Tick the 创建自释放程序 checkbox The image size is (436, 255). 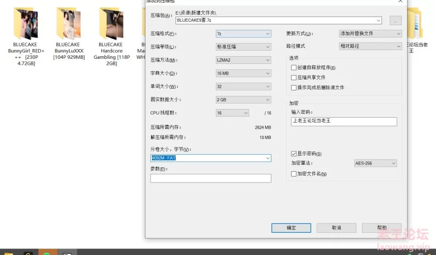(x=294, y=68)
